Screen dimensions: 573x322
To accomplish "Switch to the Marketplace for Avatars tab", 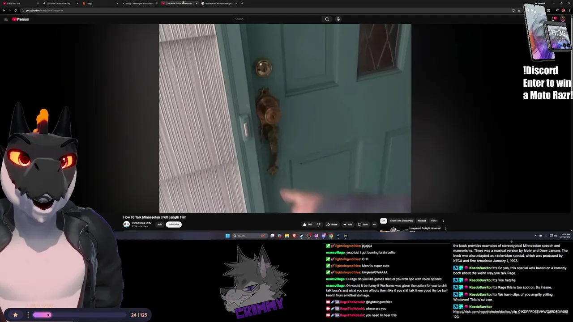I will click(x=139, y=3).
